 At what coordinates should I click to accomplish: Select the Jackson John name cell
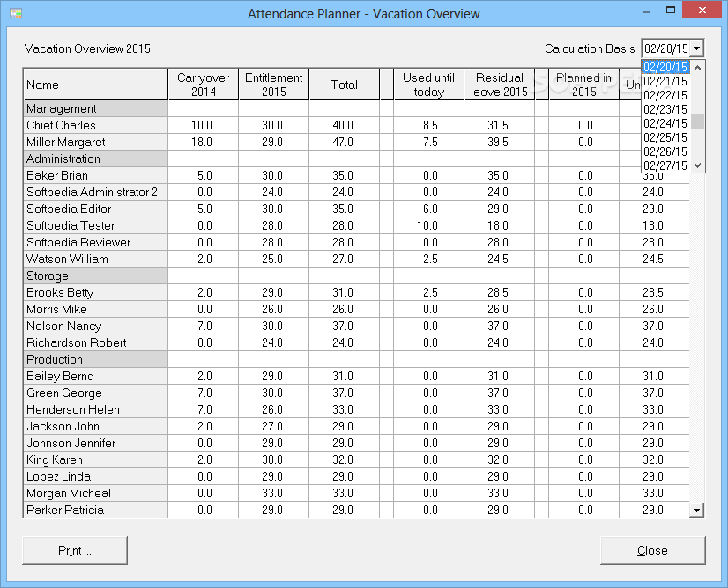pyautogui.click(x=95, y=426)
